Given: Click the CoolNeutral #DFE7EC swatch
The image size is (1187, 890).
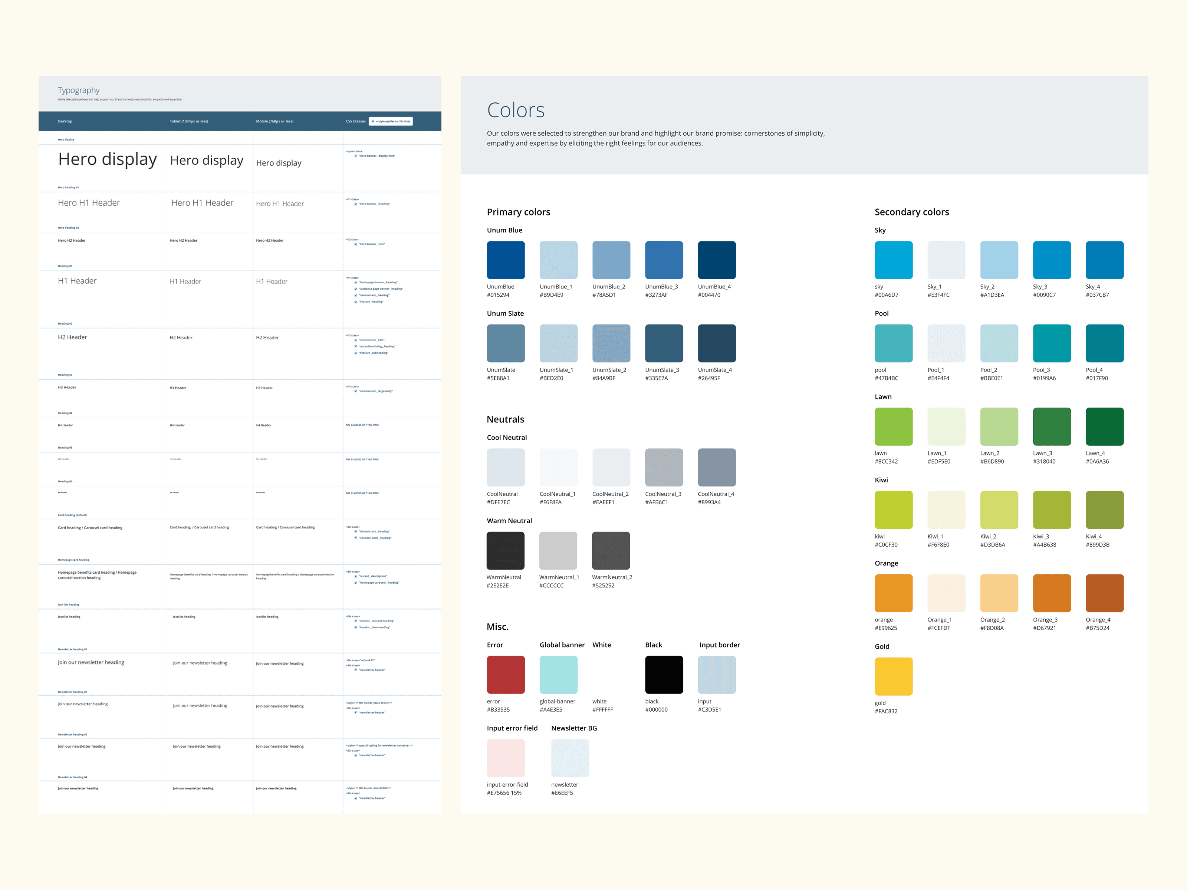Looking at the screenshot, I should tap(506, 467).
